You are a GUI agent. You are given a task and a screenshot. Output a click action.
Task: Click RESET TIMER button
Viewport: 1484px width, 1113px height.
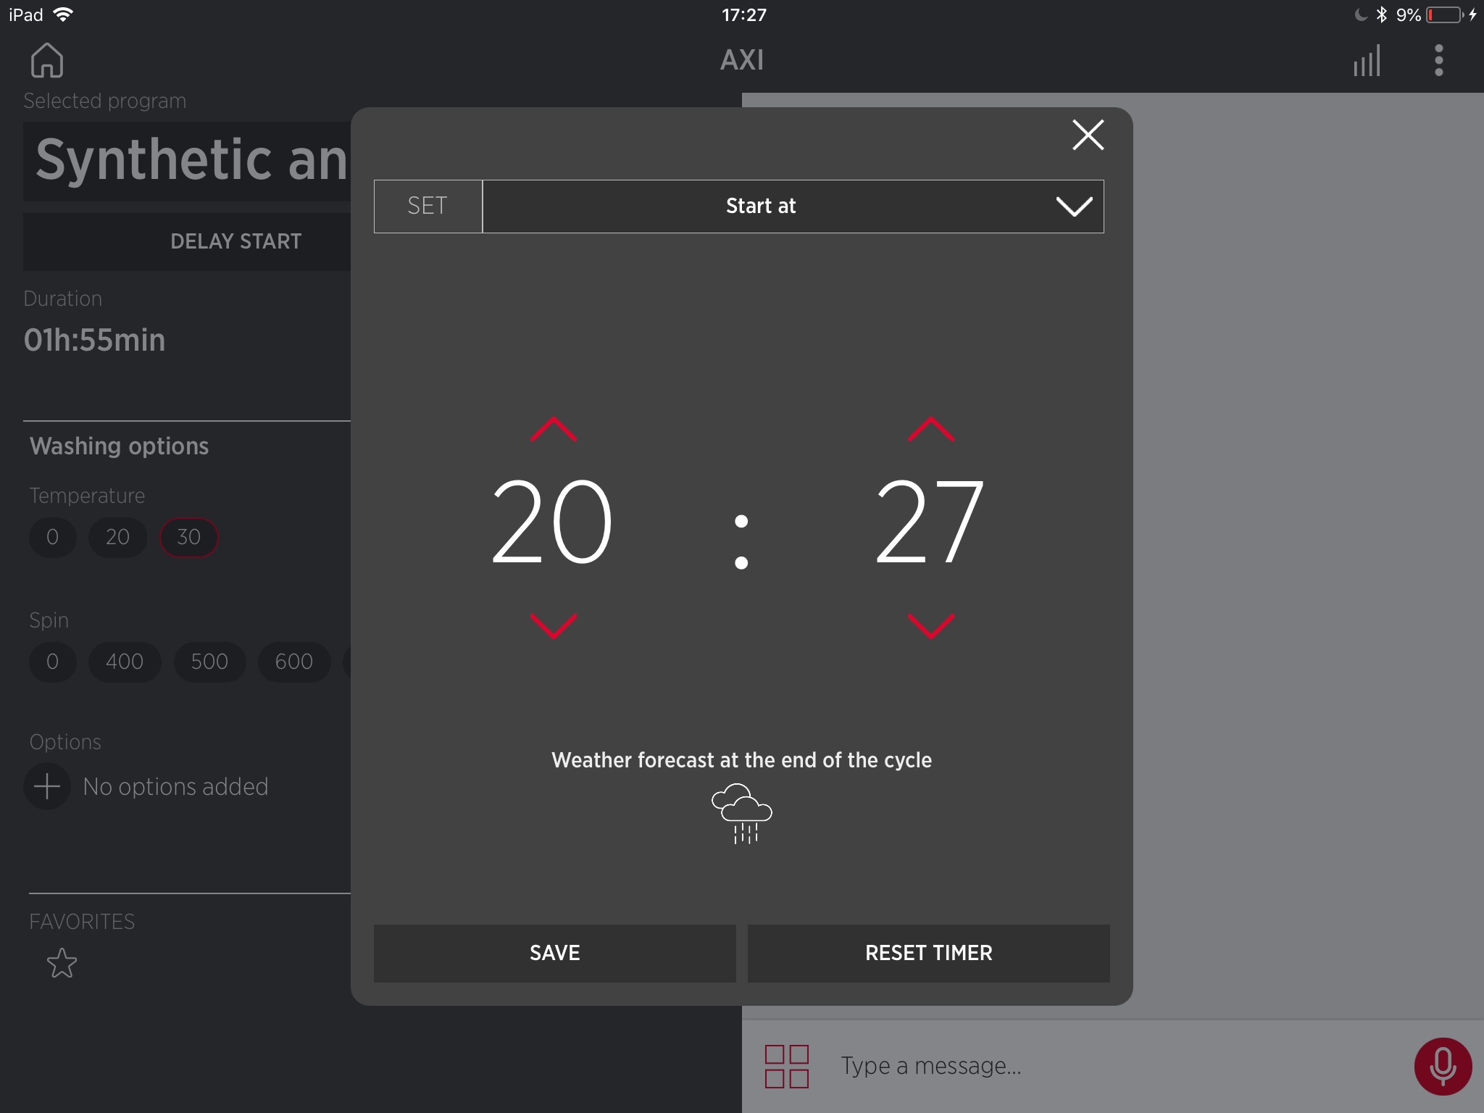click(927, 953)
